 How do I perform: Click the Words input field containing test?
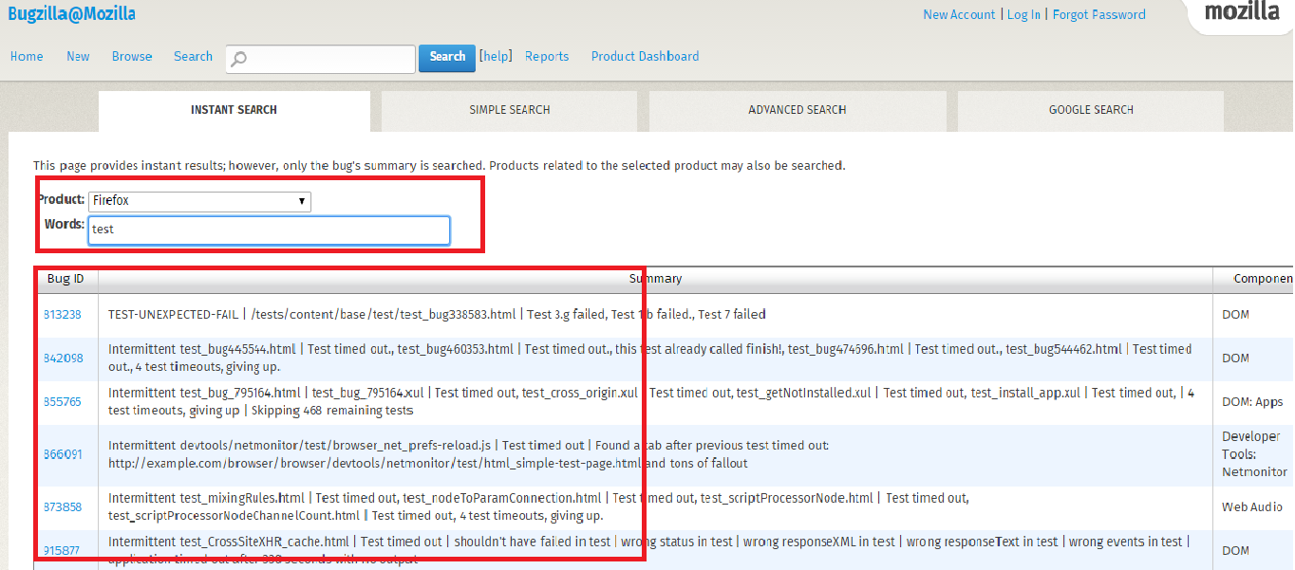coord(269,230)
